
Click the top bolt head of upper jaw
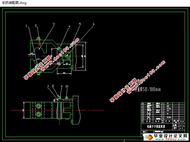pyautogui.click(x=38, y=39)
